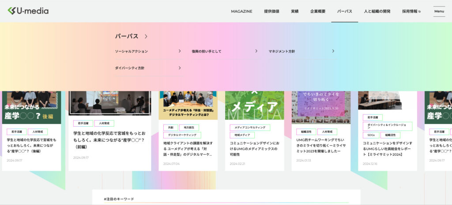Click 人材育成 tag on the （前編） card
The height and width of the screenshot is (205, 452).
pyautogui.click(x=104, y=124)
